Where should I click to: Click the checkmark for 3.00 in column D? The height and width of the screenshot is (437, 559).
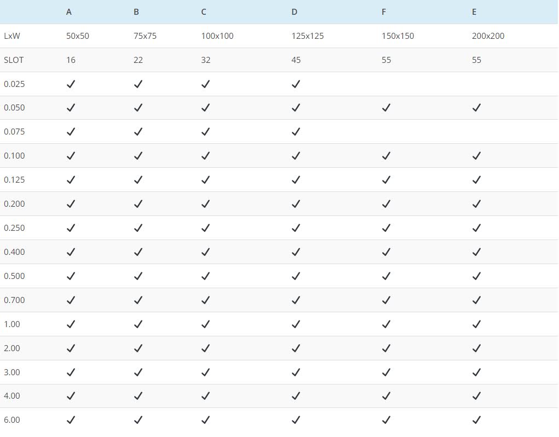(296, 372)
